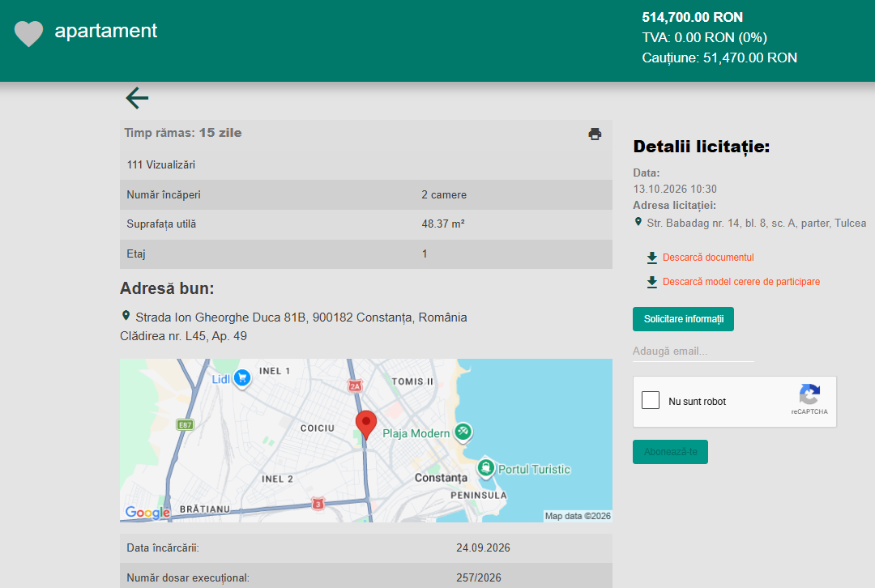This screenshot has width=875, height=588.
Task: Click download icon beside model cerere de participare
Action: click(651, 283)
